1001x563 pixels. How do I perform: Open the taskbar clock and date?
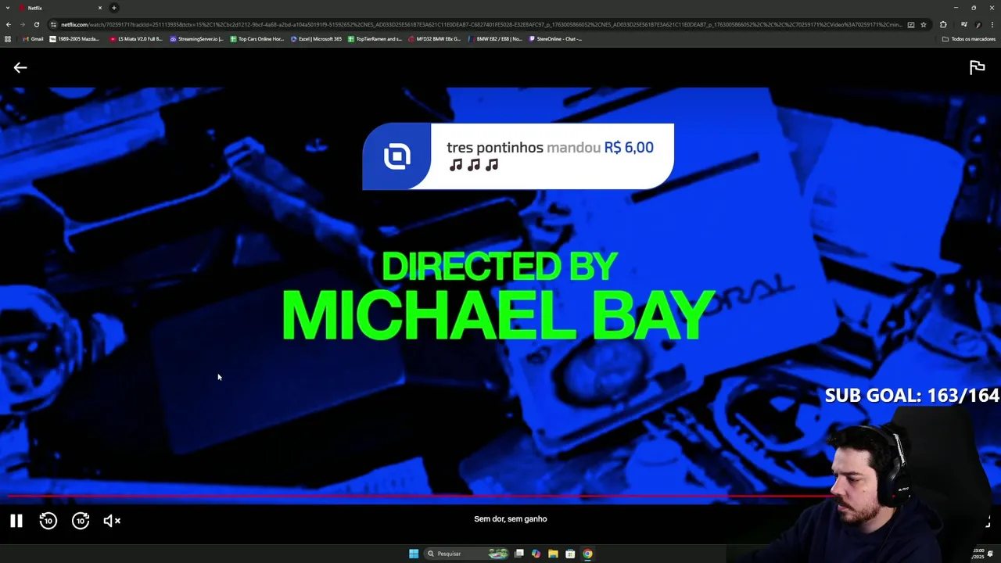(x=978, y=554)
